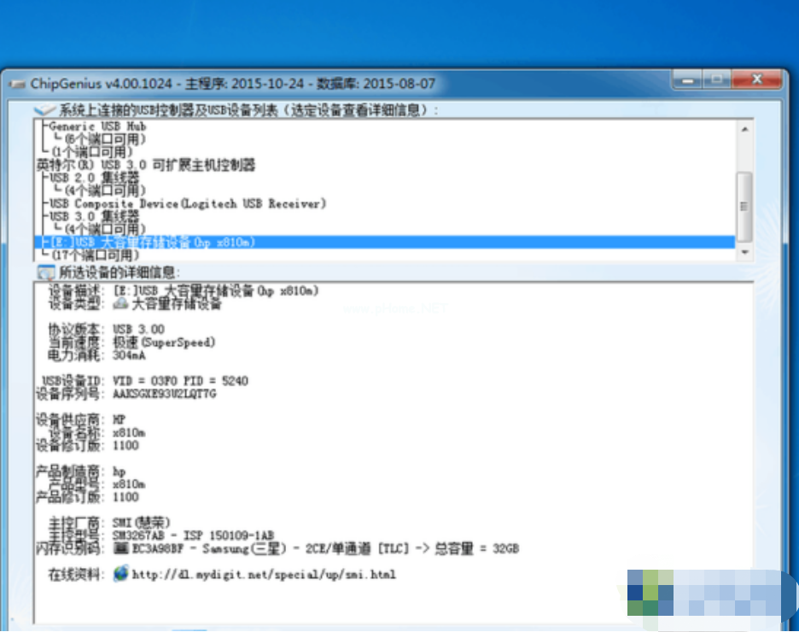Click the flash memory chip ID icon

(x=120, y=548)
